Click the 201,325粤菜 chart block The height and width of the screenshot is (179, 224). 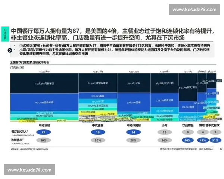pos(98,96)
